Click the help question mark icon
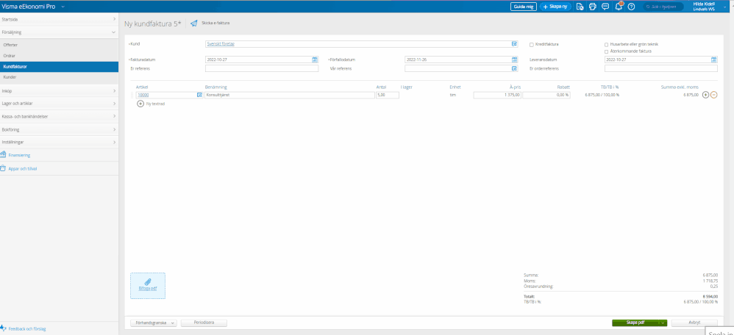The height and width of the screenshot is (335, 734). tap(631, 7)
